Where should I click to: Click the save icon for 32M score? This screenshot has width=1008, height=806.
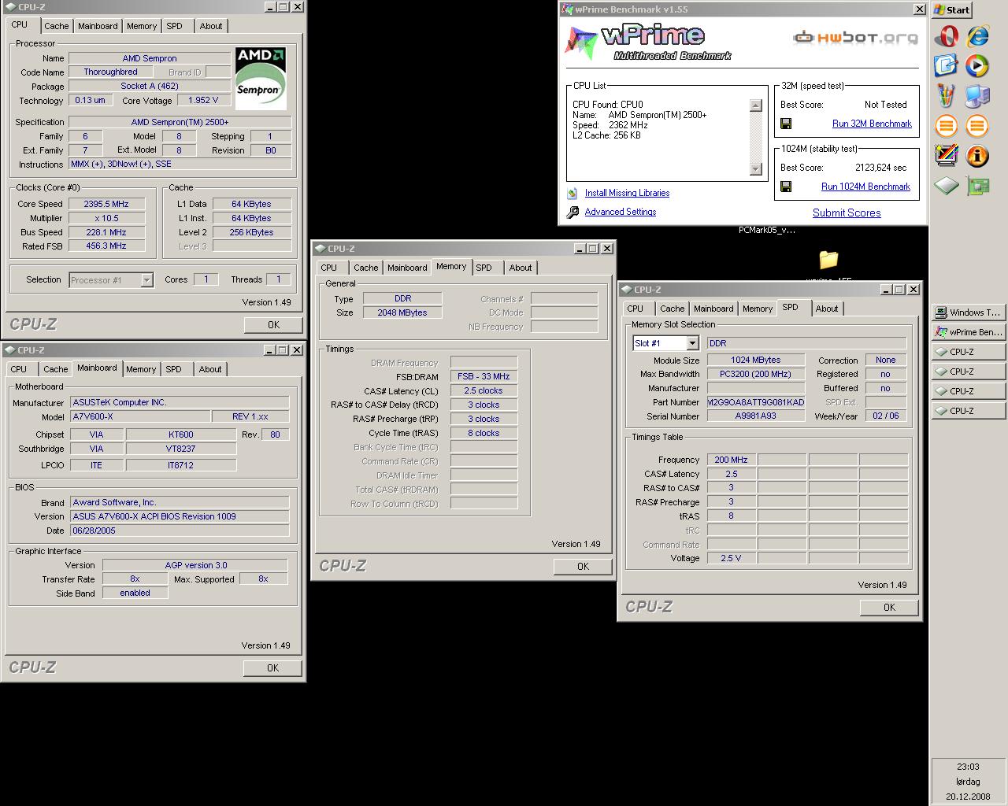click(x=786, y=124)
